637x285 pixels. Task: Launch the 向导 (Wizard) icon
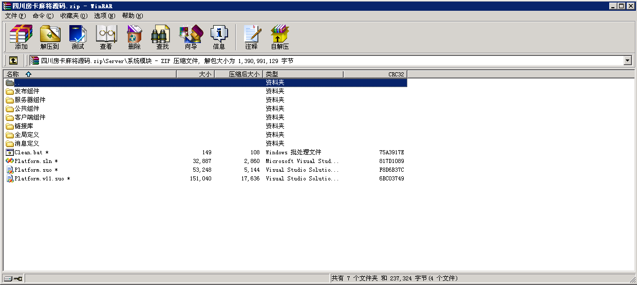(191, 37)
